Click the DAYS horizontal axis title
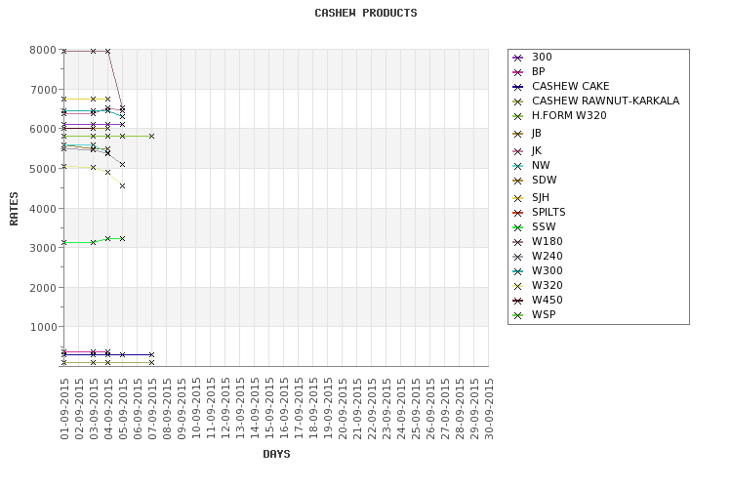The width and height of the screenshot is (732, 488). click(x=276, y=454)
